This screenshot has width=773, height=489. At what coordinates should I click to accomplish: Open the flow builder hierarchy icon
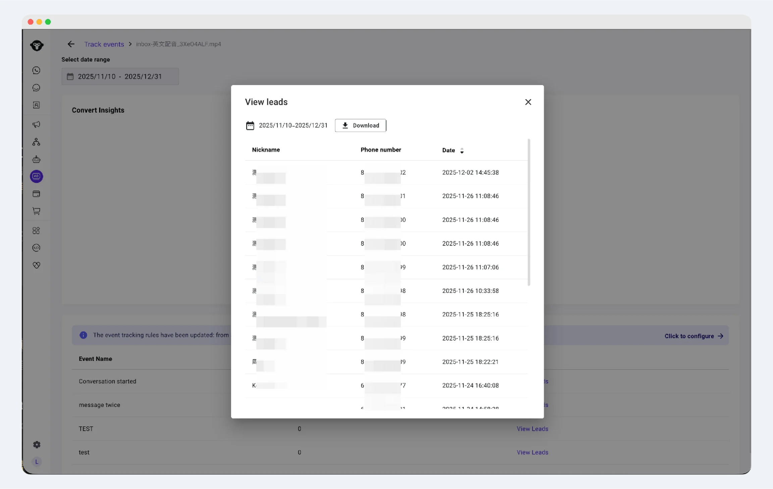pos(36,142)
